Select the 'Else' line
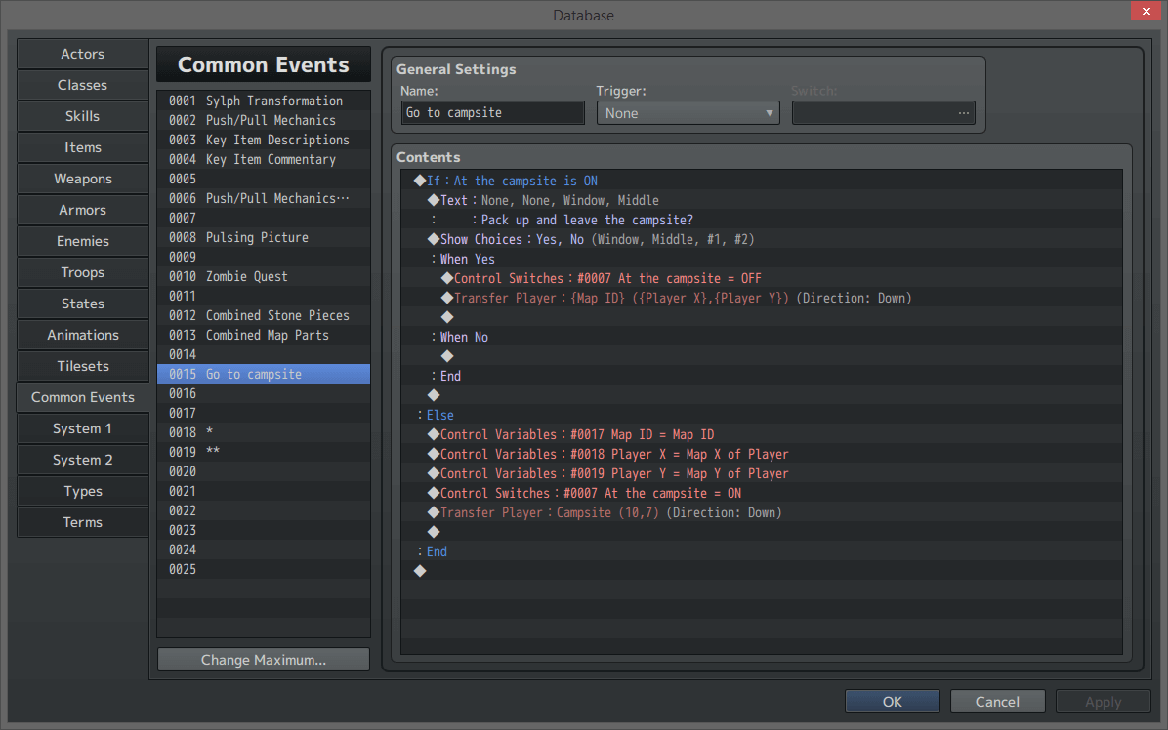The image size is (1168, 730). (x=762, y=415)
